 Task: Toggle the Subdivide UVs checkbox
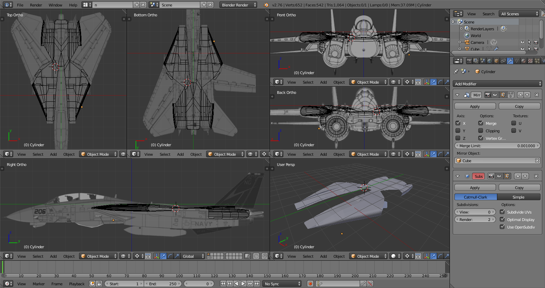coord(502,212)
